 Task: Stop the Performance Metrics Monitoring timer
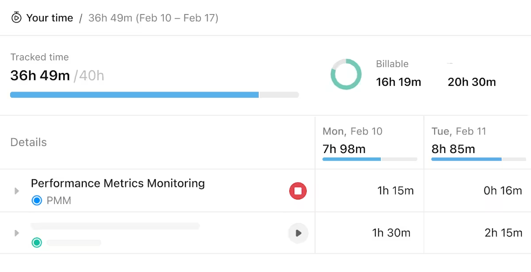298,191
